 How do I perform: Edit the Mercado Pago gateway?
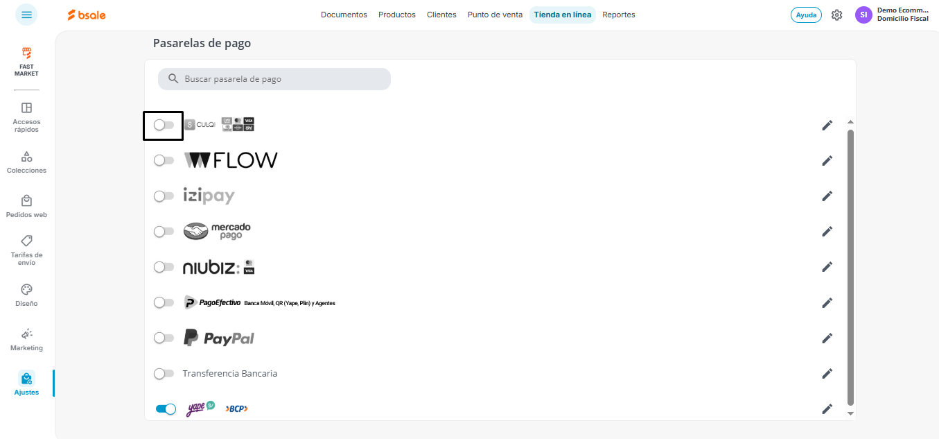coord(827,231)
